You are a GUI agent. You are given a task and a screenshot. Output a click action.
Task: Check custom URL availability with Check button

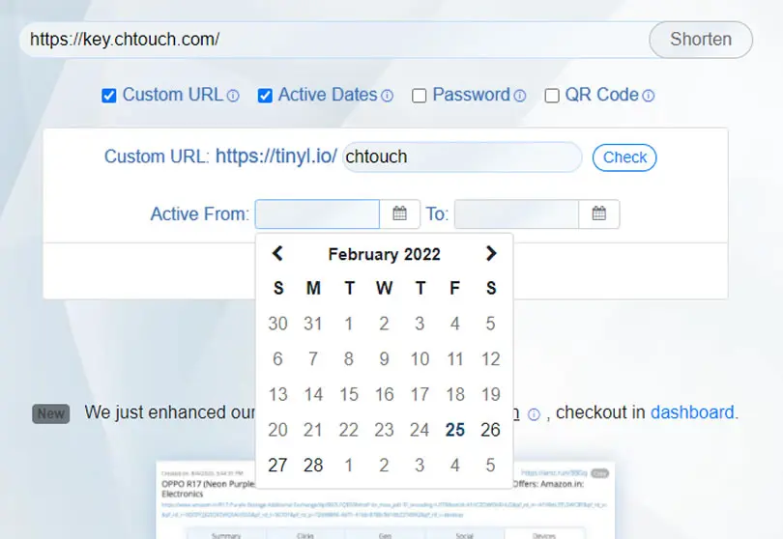tap(624, 157)
